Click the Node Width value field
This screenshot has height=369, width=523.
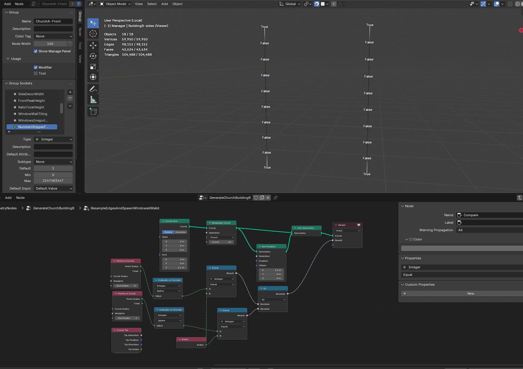click(50, 44)
